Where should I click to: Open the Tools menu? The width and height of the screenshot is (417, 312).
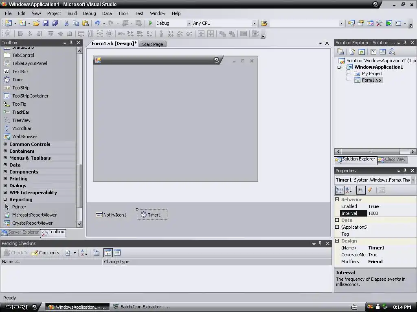(123, 13)
